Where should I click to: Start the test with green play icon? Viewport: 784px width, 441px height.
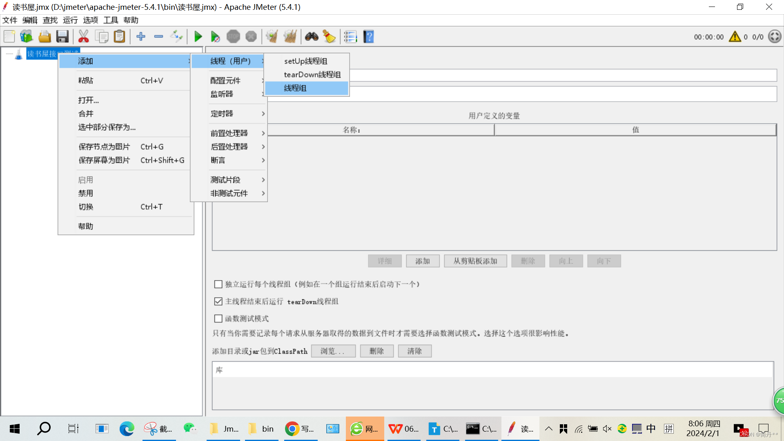198,37
